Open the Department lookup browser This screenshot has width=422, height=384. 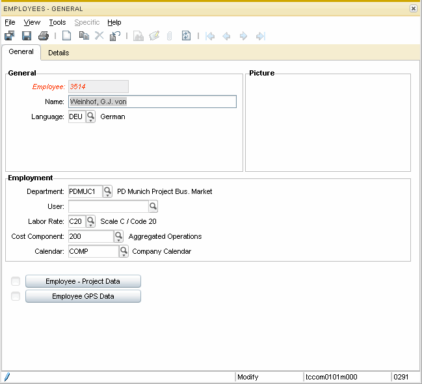pos(107,191)
